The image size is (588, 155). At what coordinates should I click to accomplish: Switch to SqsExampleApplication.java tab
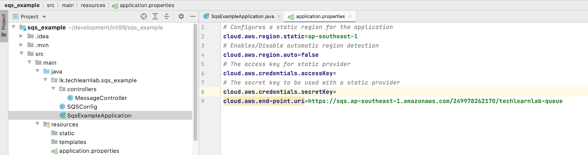point(242,16)
